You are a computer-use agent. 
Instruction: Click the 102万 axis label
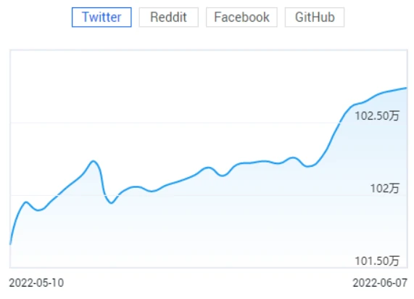pos(384,189)
